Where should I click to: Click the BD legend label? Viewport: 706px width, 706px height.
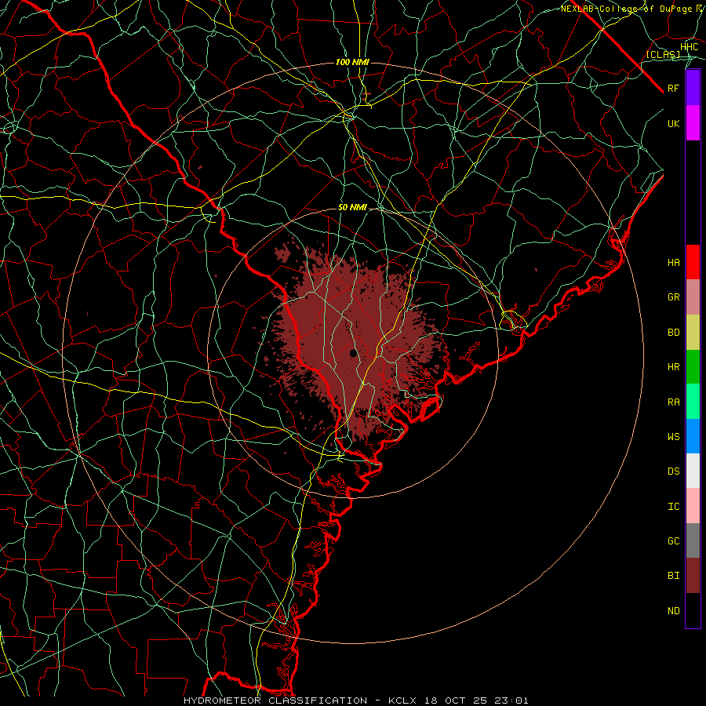tap(674, 333)
